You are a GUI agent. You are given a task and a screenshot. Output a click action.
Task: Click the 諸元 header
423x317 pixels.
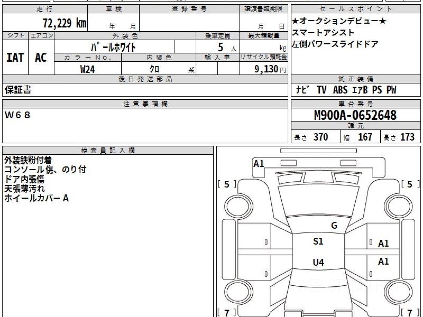click(x=356, y=126)
